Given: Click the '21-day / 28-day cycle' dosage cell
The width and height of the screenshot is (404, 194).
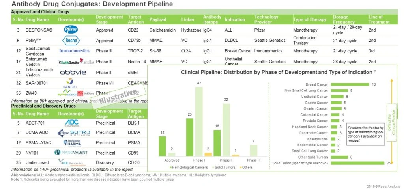Looking at the screenshot, I should pos(348,30).
